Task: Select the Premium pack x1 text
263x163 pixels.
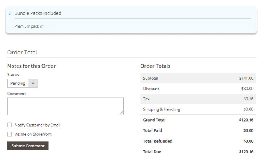Action: 29,26
